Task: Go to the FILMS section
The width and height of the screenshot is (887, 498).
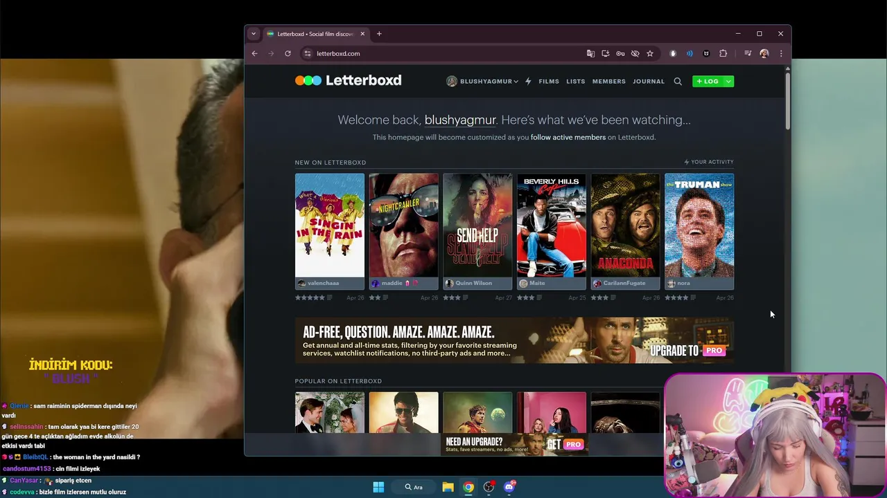Action: [x=549, y=82]
